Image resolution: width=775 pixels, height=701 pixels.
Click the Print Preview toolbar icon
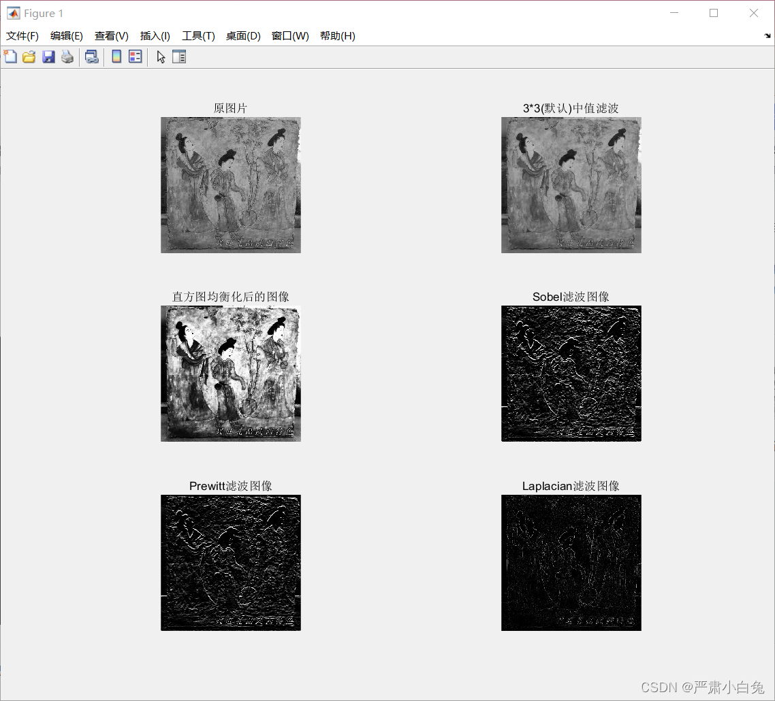pyautogui.click(x=91, y=56)
